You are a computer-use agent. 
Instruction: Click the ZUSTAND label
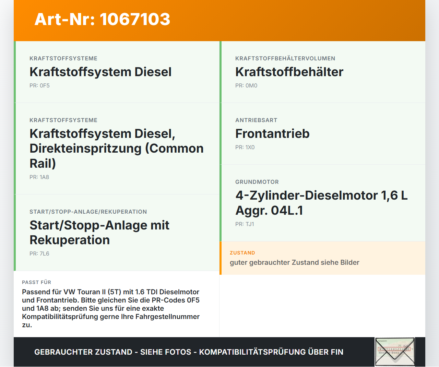242,253
